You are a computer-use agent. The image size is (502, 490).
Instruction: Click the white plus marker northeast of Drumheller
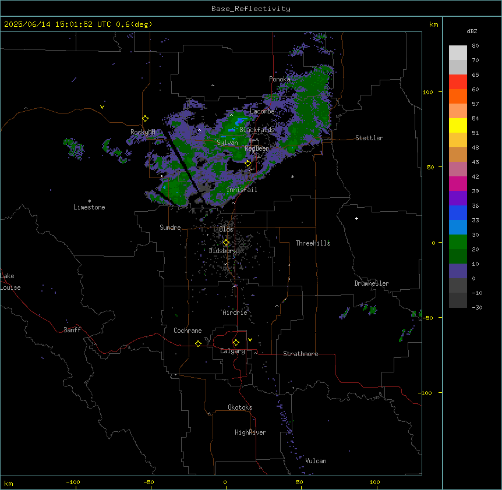pyautogui.click(x=356, y=218)
